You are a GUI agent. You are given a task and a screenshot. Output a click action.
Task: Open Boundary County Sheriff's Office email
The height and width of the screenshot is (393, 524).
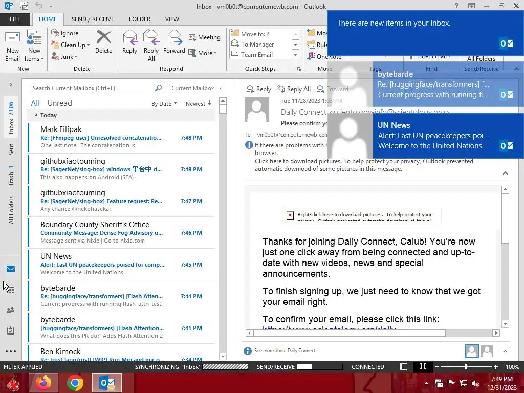point(122,232)
